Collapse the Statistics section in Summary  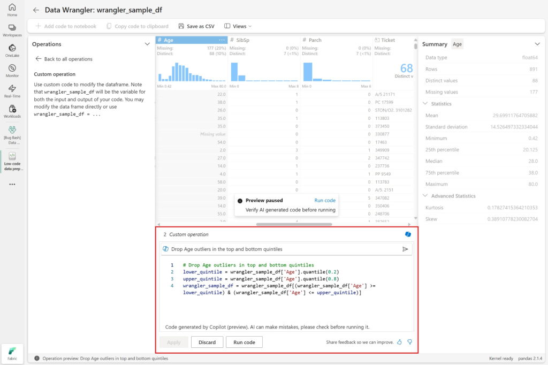coord(425,104)
